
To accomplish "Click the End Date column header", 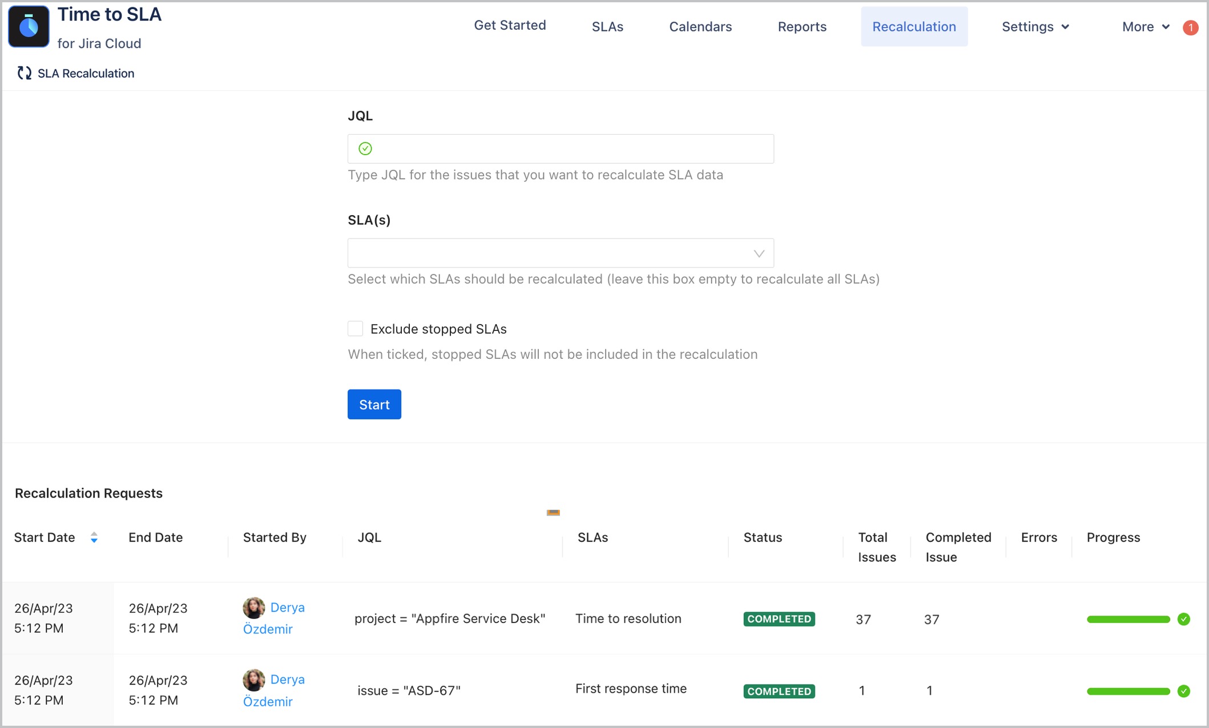I will (x=155, y=537).
